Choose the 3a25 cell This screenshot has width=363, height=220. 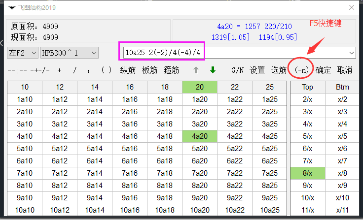(269, 124)
